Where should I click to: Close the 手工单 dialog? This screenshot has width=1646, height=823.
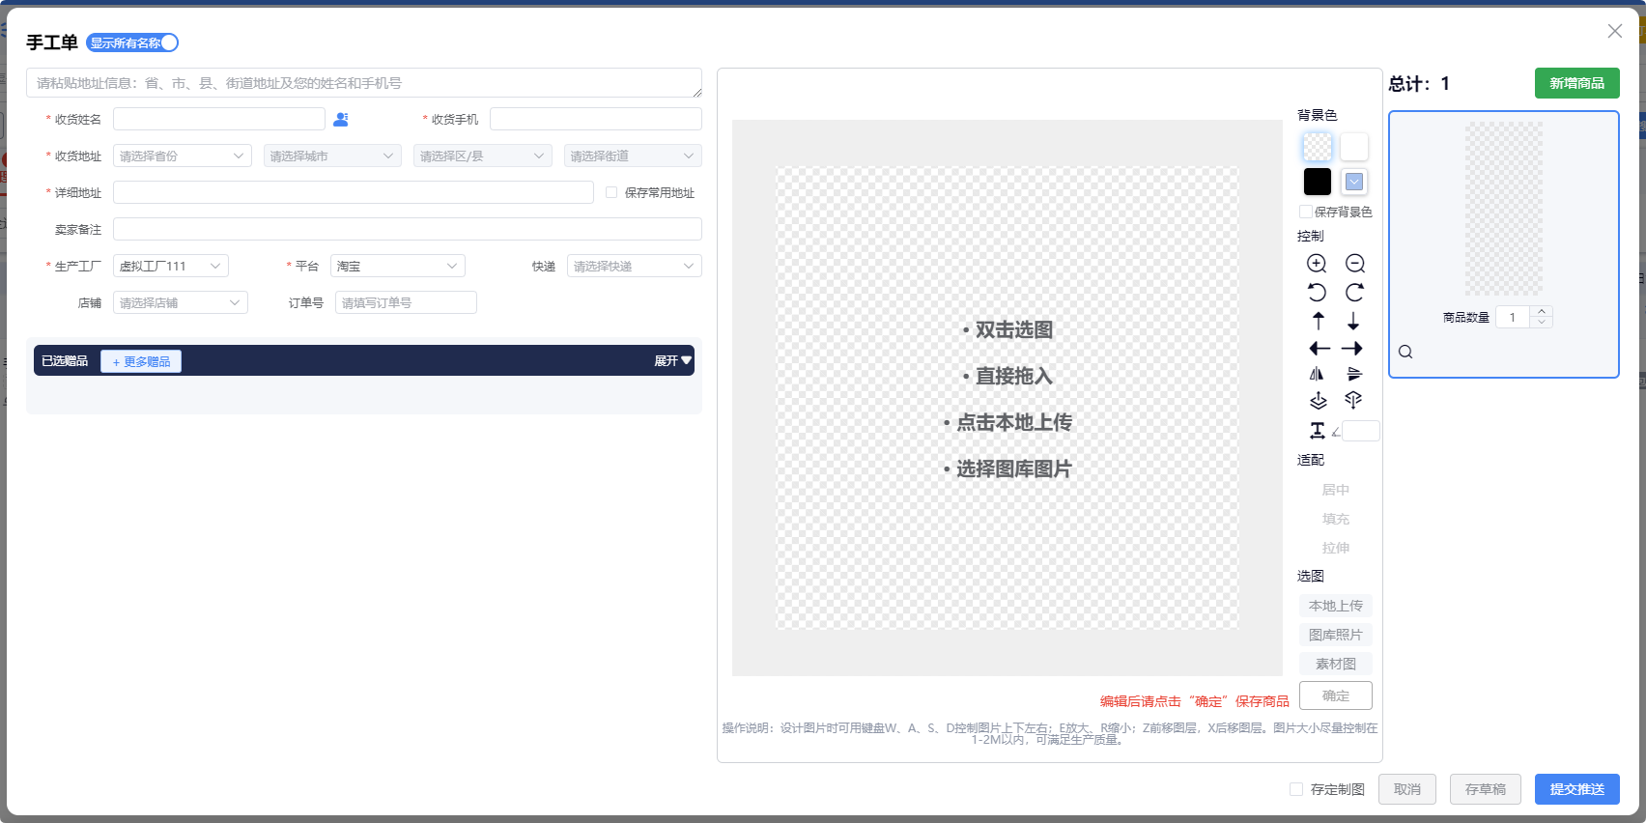1614,31
